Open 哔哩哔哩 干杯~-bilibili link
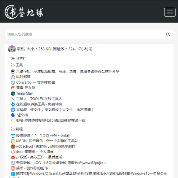 43,136
